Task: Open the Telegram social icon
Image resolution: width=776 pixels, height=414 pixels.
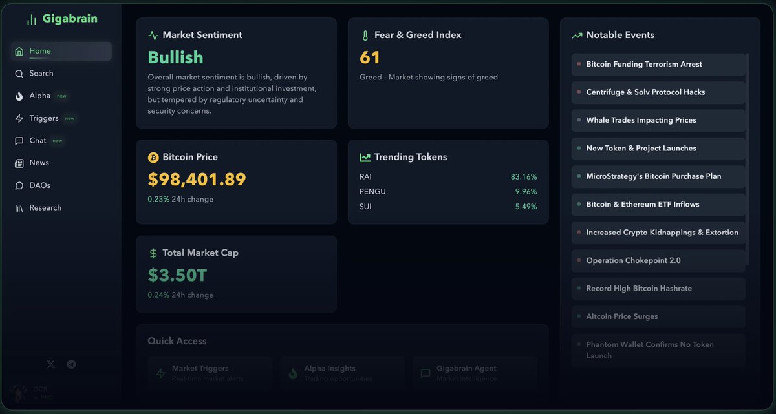Action: click(x=71, y=364)
